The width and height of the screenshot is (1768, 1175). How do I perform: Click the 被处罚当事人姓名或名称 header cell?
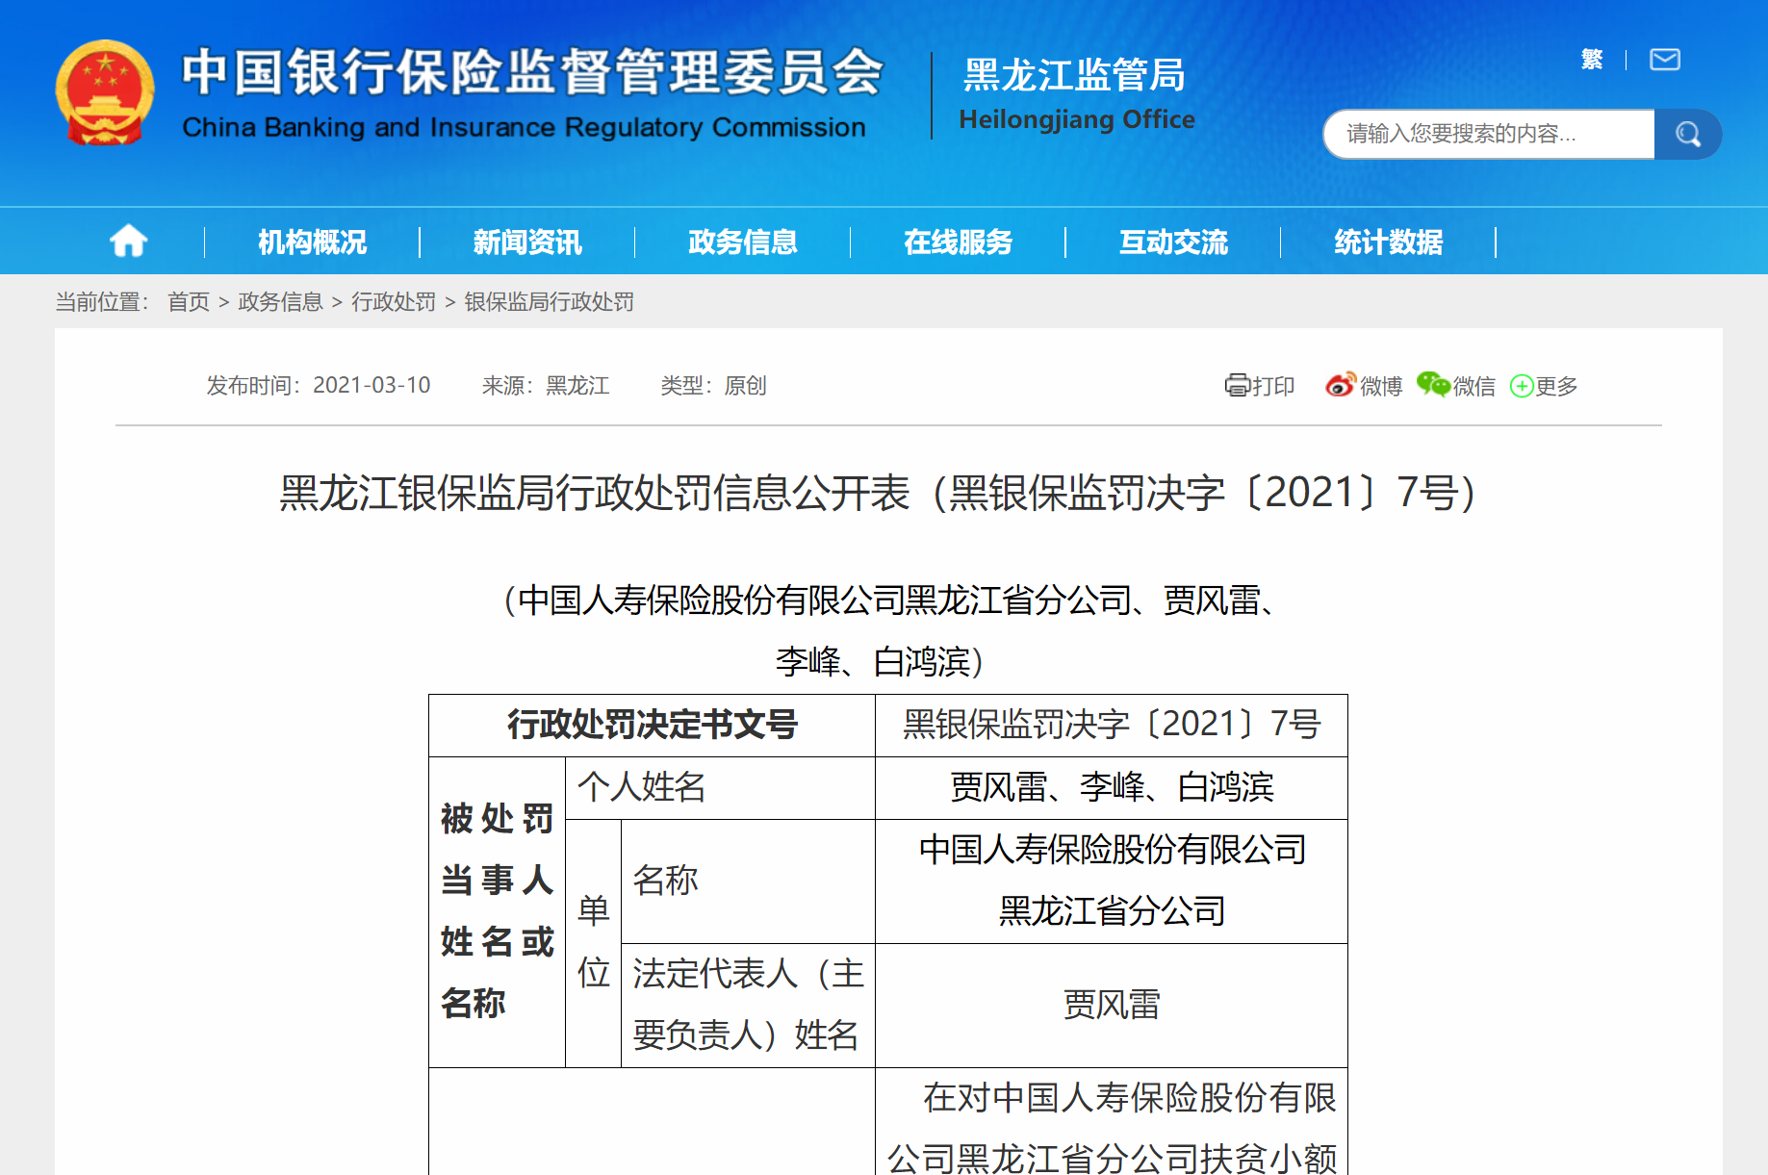click(497, 911)
